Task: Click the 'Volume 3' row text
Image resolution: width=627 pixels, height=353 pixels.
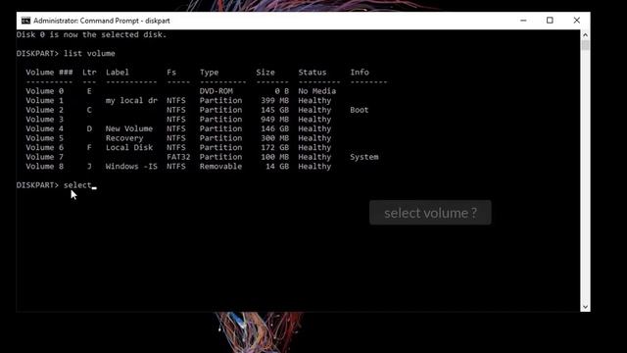Action: pyautogui.click(x=44, y=120)
